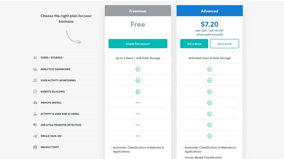Click the Website Blocking blocked-circle icon
The image size is (284, 159).
coord(35,91)
